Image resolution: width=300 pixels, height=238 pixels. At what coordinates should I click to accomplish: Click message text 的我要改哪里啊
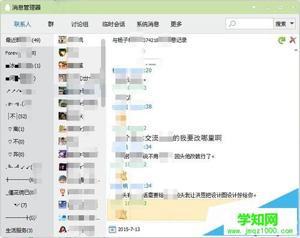click(x=197, y=138)
